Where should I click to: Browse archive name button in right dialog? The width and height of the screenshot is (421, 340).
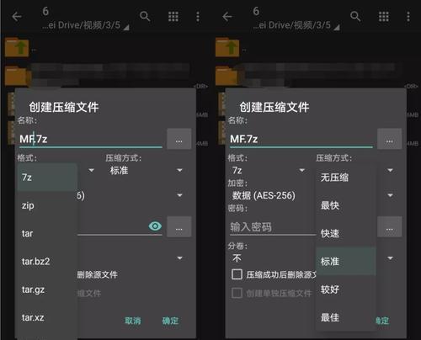pyautogui.click(x=390, y=139)
